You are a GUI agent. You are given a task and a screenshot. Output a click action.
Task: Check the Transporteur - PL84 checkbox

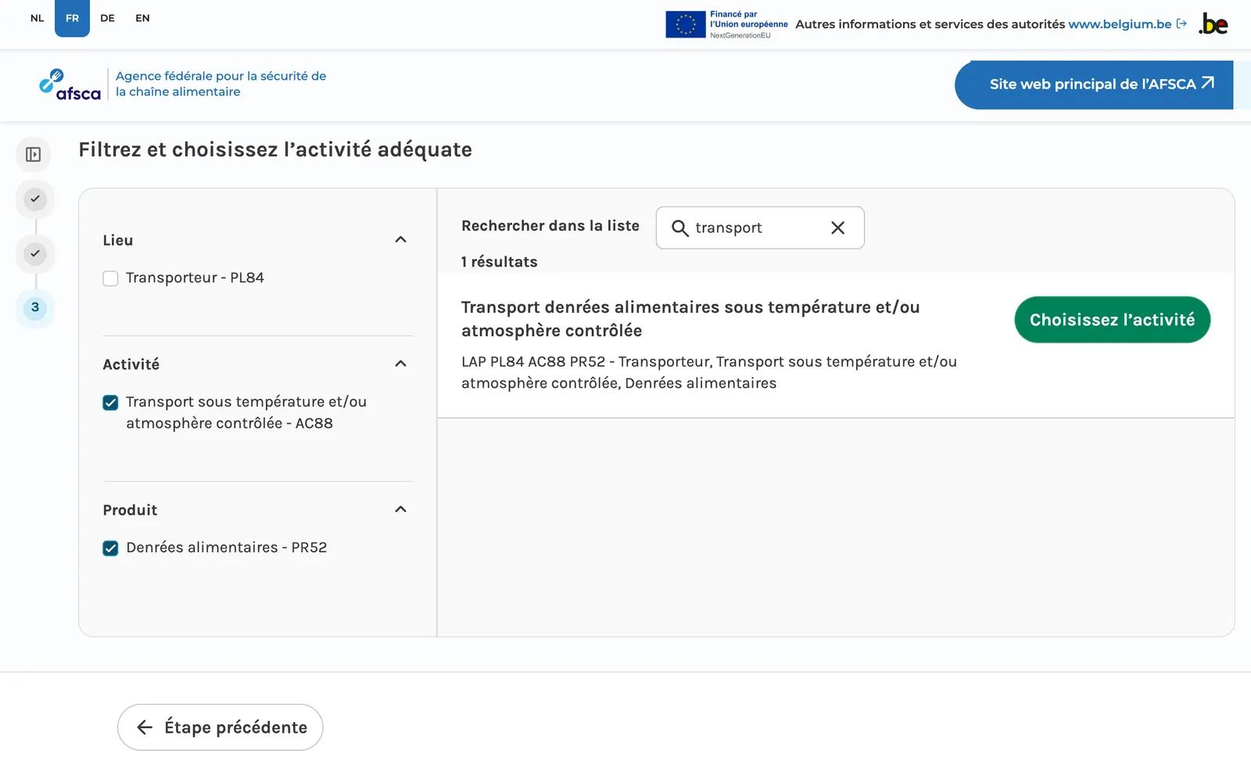[110, 278]
